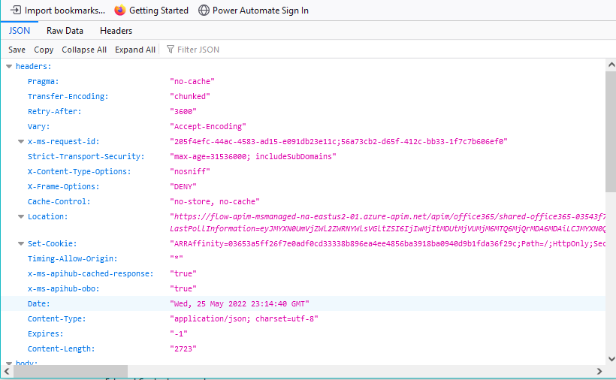Select the Retry-After key

[x=55, y=111]
